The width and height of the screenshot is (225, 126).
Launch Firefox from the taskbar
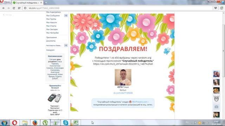pos(35,123)
